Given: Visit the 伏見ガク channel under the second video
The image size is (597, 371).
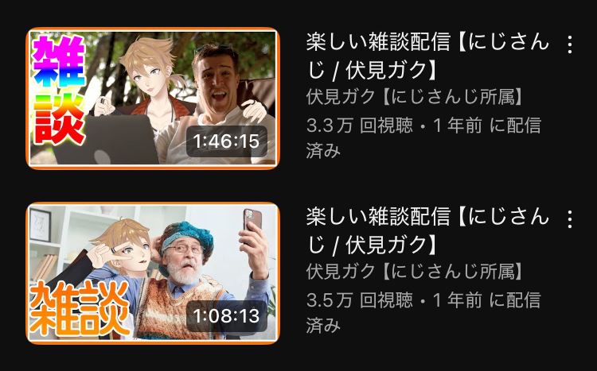Looking at the screenshot, I should [x=416, y=272].
